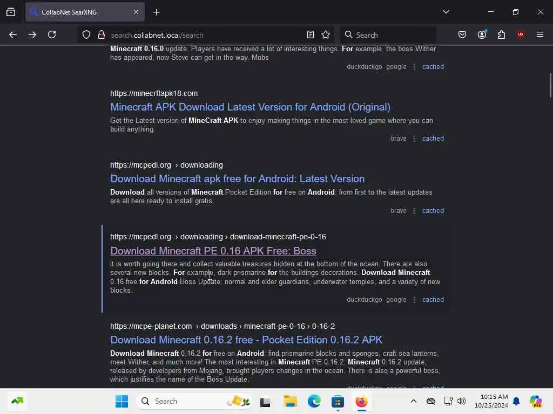Expand options menu for Minecraft PE 0.16 Boss result
This screenshot has width=553, height=414.
(414, 300)
